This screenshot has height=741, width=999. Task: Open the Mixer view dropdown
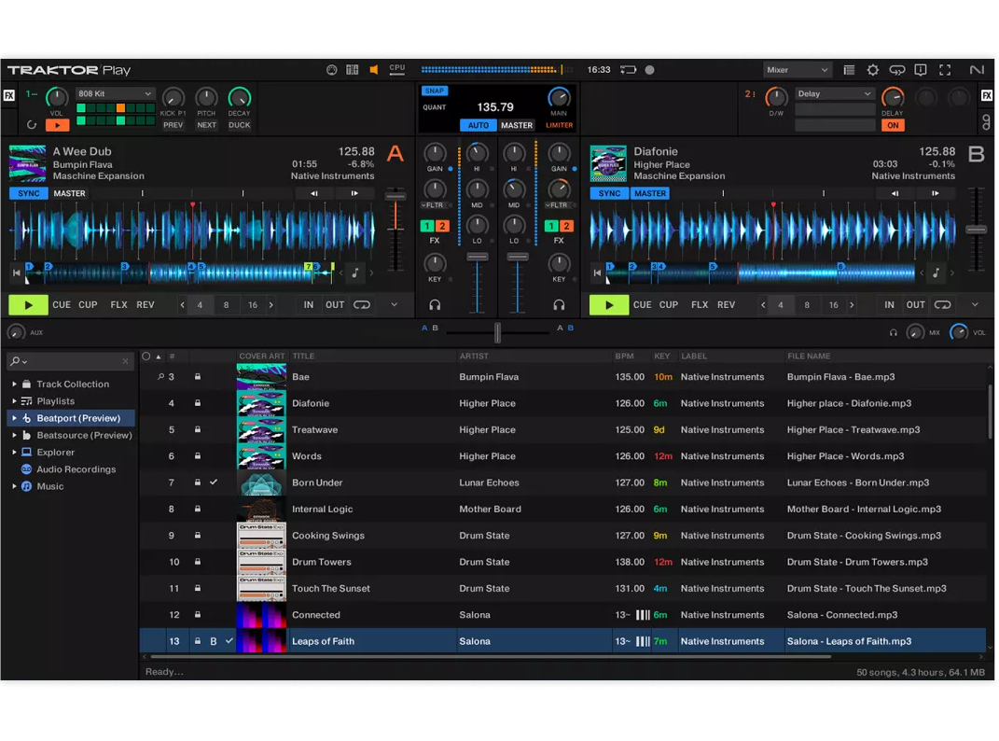coord(798,69)
